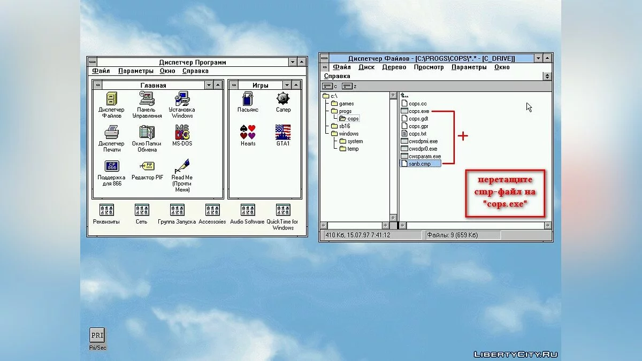
Task: Launch the MS-DOS prompt icon
Action: 182,132
